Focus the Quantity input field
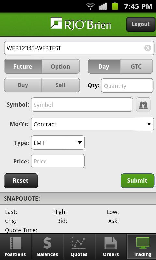The width and height of the screenshot is (156, 260). [x=127, y=85]
